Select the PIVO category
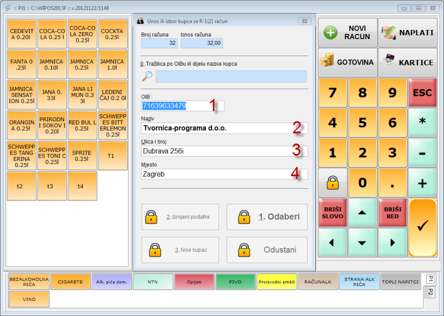Screen dimensions: 444x316 236,282
